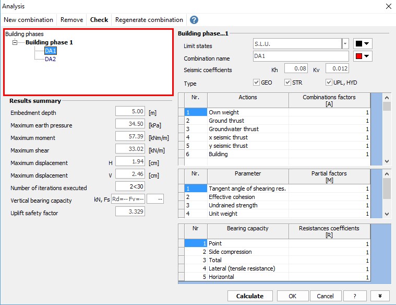Image resolution: width=396 pixels, height=305 pixels.
Task: Toggle the GEO type checkbox
Action: point(256,83)
